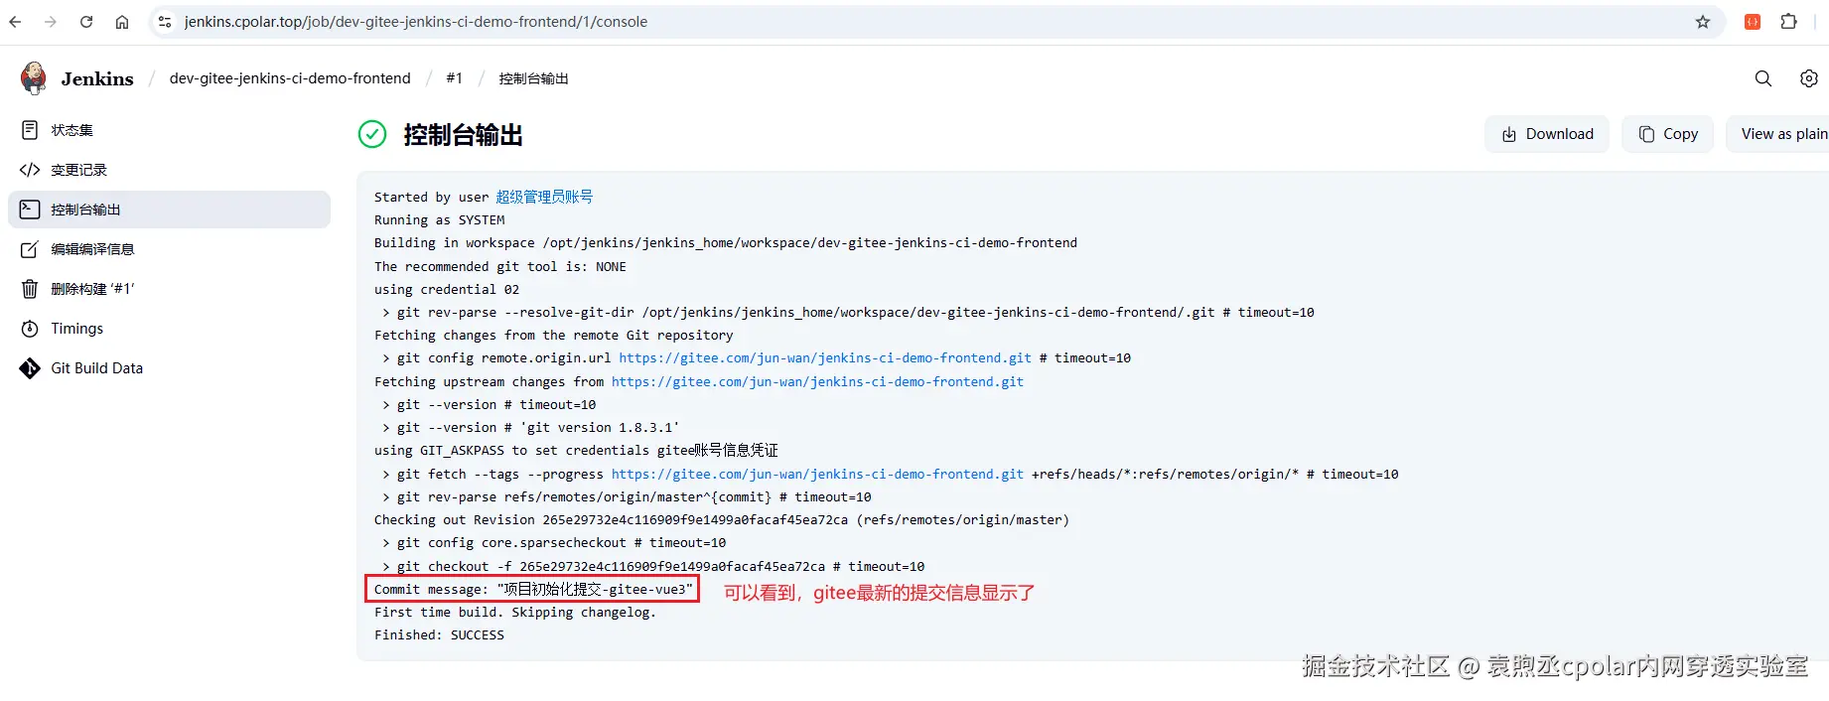This screenshot has width=1829, height=701.
Task: Click 'Fetching changes from the remote Git repository'
Action: point(554,336)
